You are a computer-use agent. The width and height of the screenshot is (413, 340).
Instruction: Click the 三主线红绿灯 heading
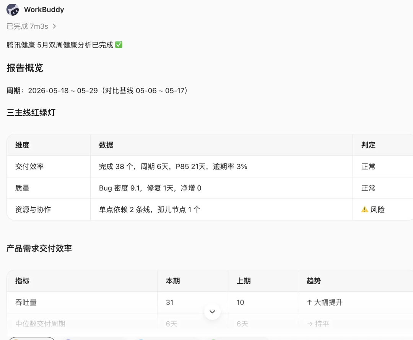pos(31,112)
